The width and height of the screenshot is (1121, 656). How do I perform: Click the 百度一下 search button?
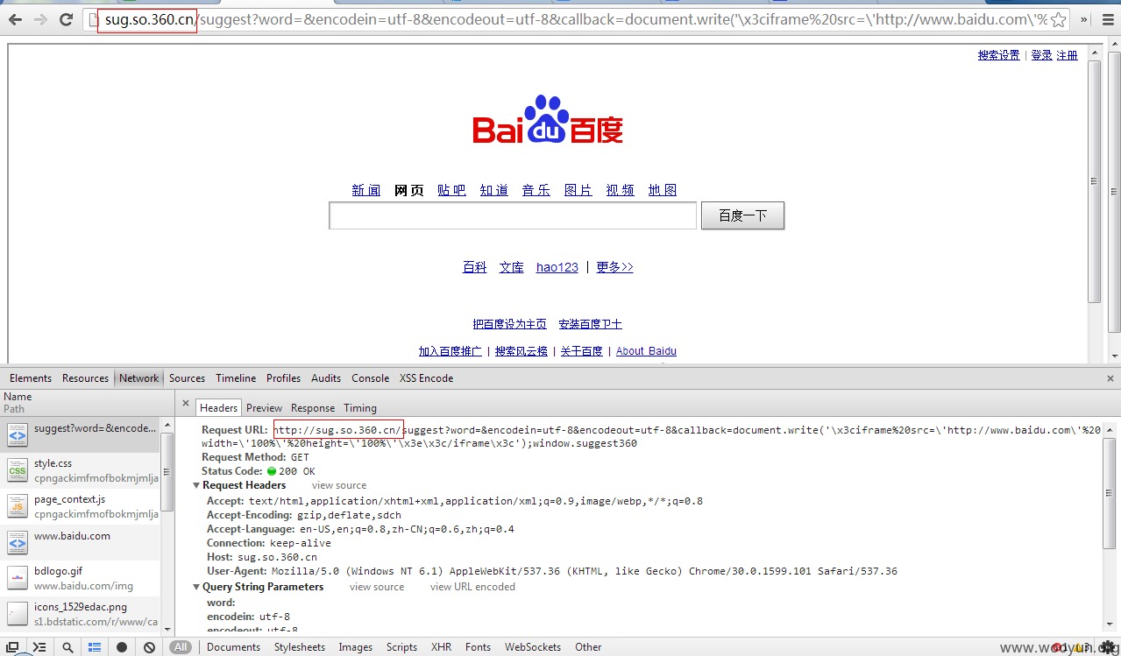[742, 215]
